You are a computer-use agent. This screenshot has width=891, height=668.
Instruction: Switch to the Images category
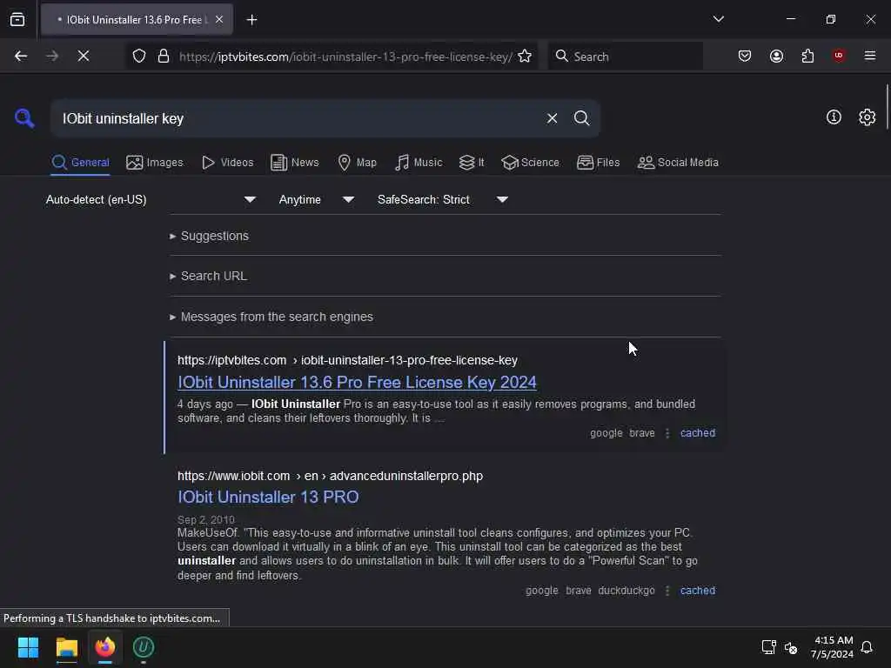point(155,163)
